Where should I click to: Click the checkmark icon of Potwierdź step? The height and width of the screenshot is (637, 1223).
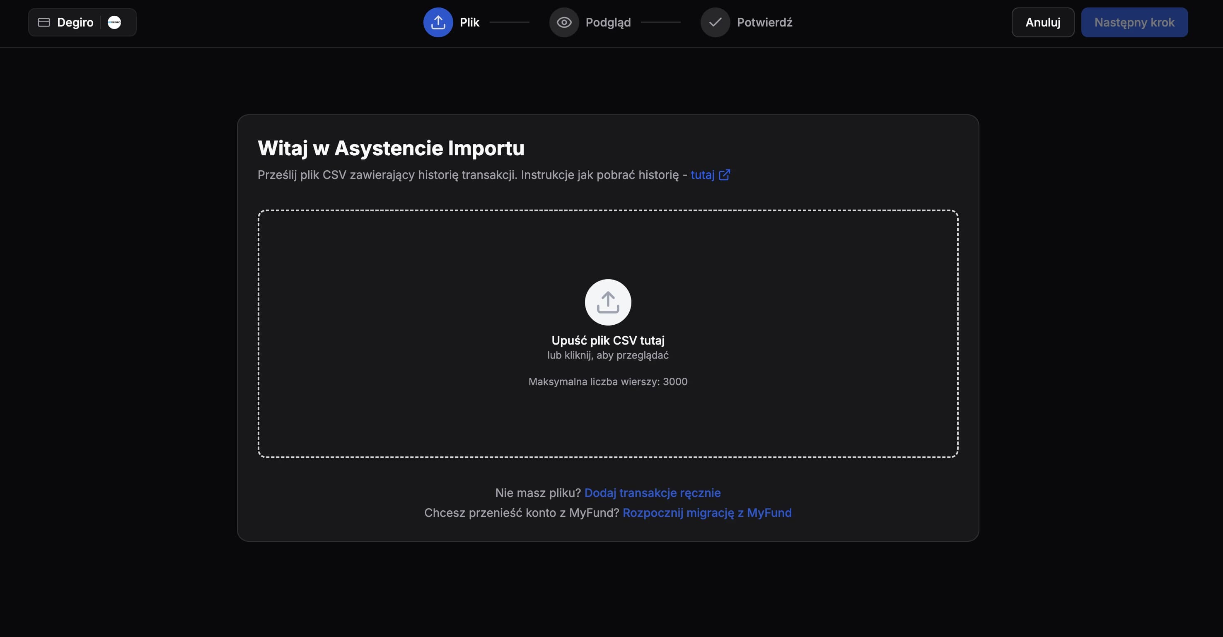pyautogui.click(x=715, y=22)
